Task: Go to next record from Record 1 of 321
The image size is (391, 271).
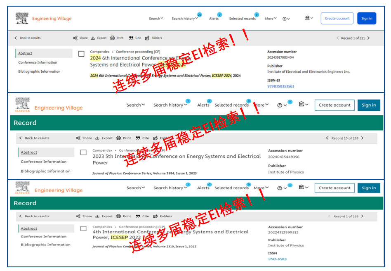Action: (x=369, y=38)
